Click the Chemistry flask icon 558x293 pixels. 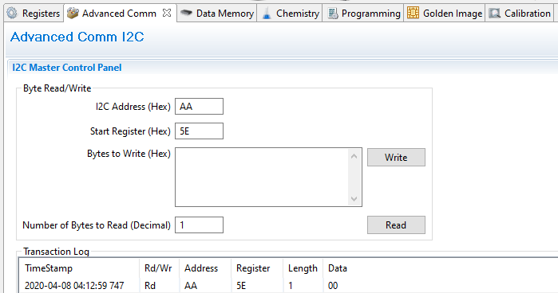267,14
